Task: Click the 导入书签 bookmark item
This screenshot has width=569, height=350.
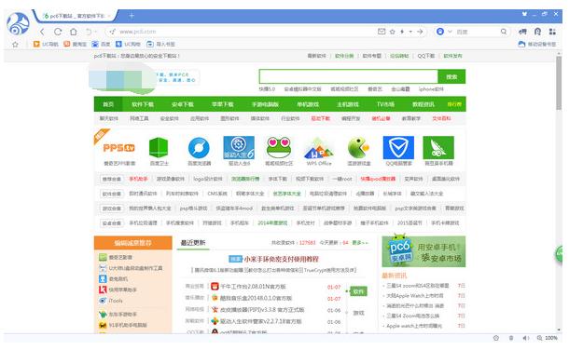Action: pos(160,44)
